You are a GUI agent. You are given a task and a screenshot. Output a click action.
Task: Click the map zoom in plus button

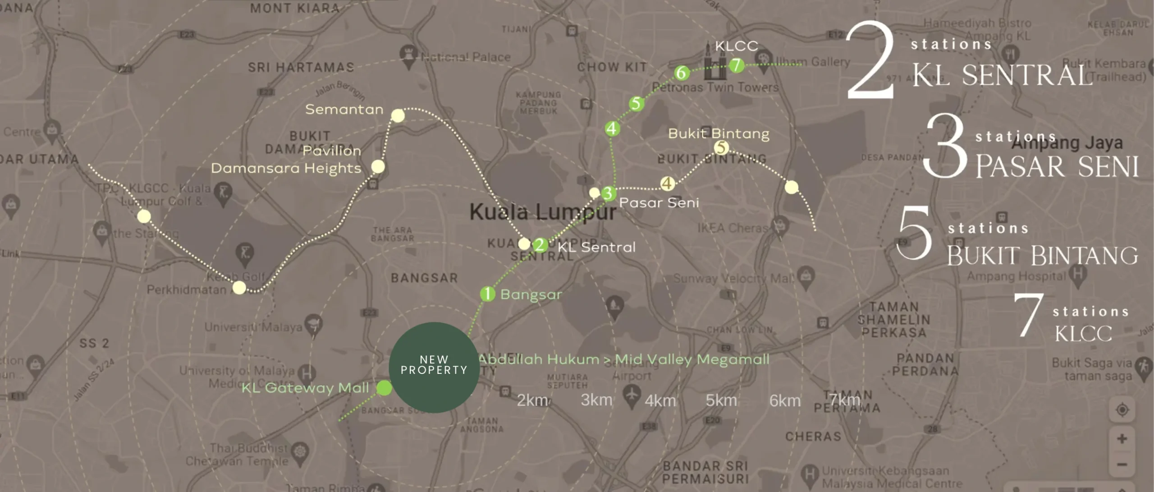point(1122,438)
